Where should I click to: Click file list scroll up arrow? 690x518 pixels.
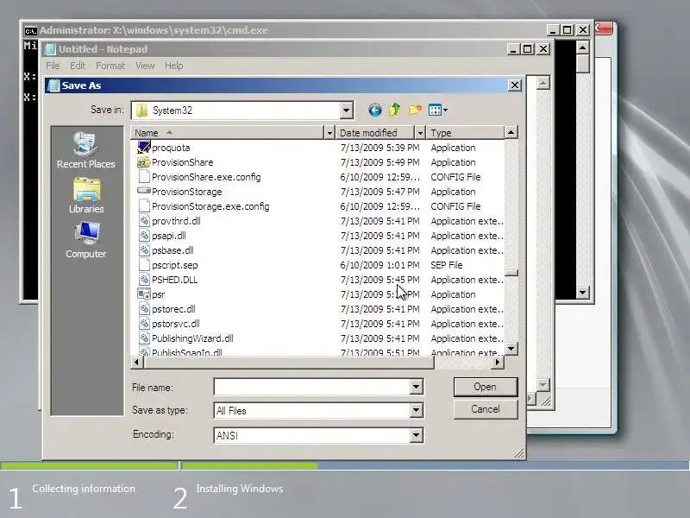(x=511, y=132)
